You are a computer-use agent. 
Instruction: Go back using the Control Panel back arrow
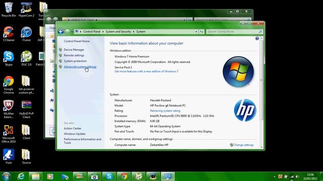point(61,32)
